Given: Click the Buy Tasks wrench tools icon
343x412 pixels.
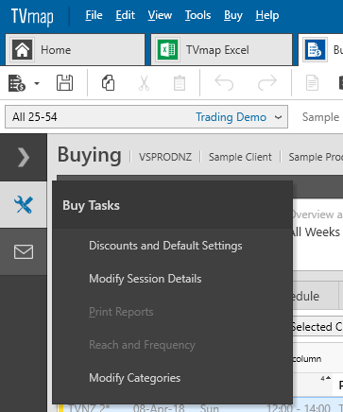Looking at the screenshot, I should pos(24,204).
